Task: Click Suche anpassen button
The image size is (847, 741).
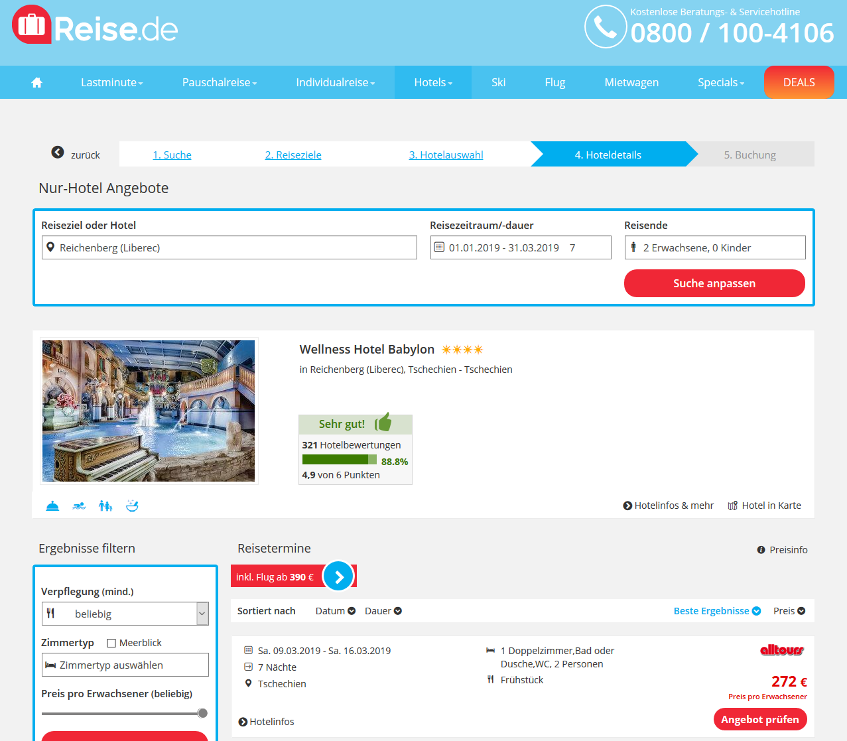Action: pos(714,283)
